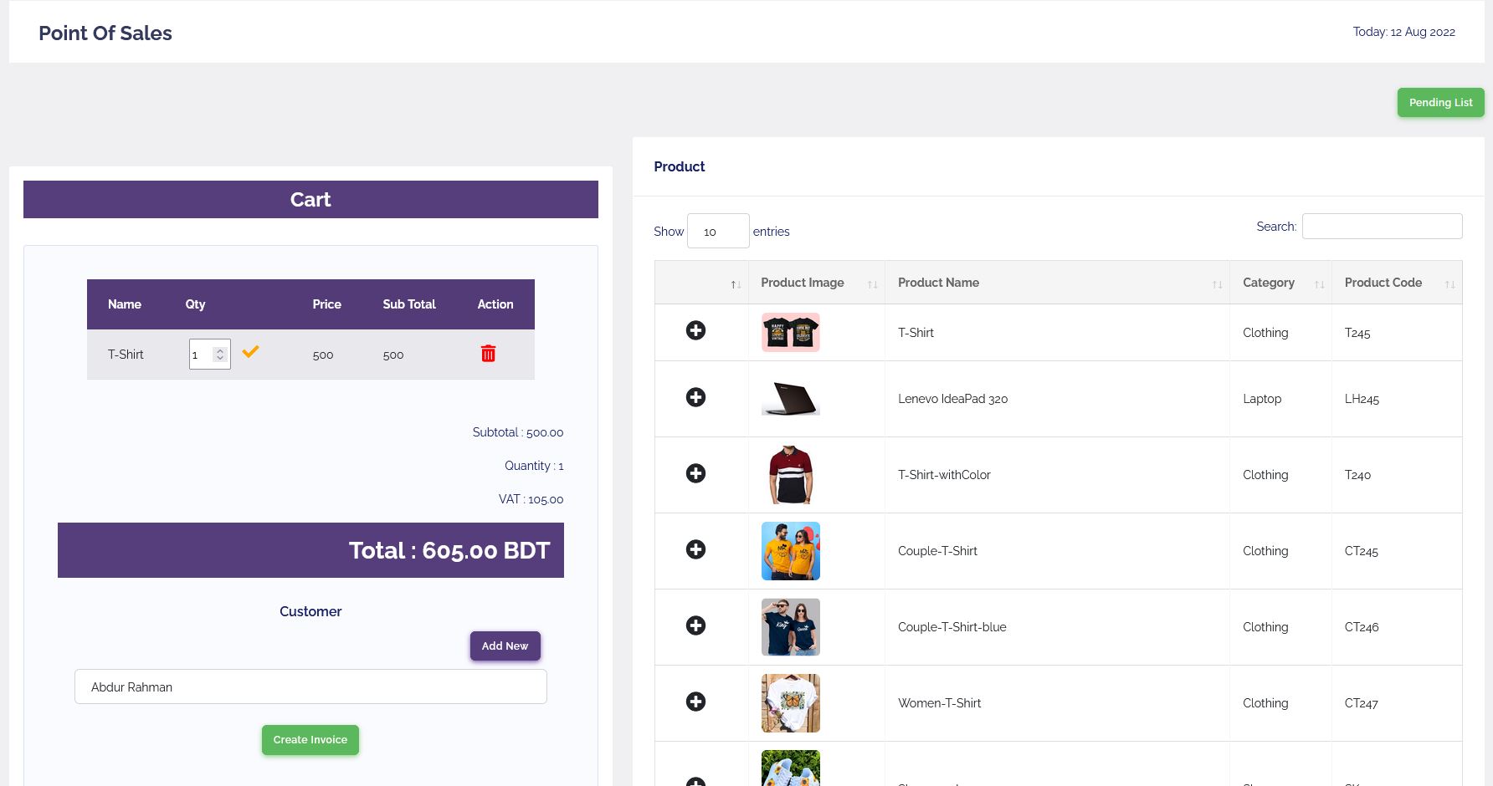The width and height of the screenshot is (1493, 786).
Task: Click T245 product code cell
Action: 1357,333
